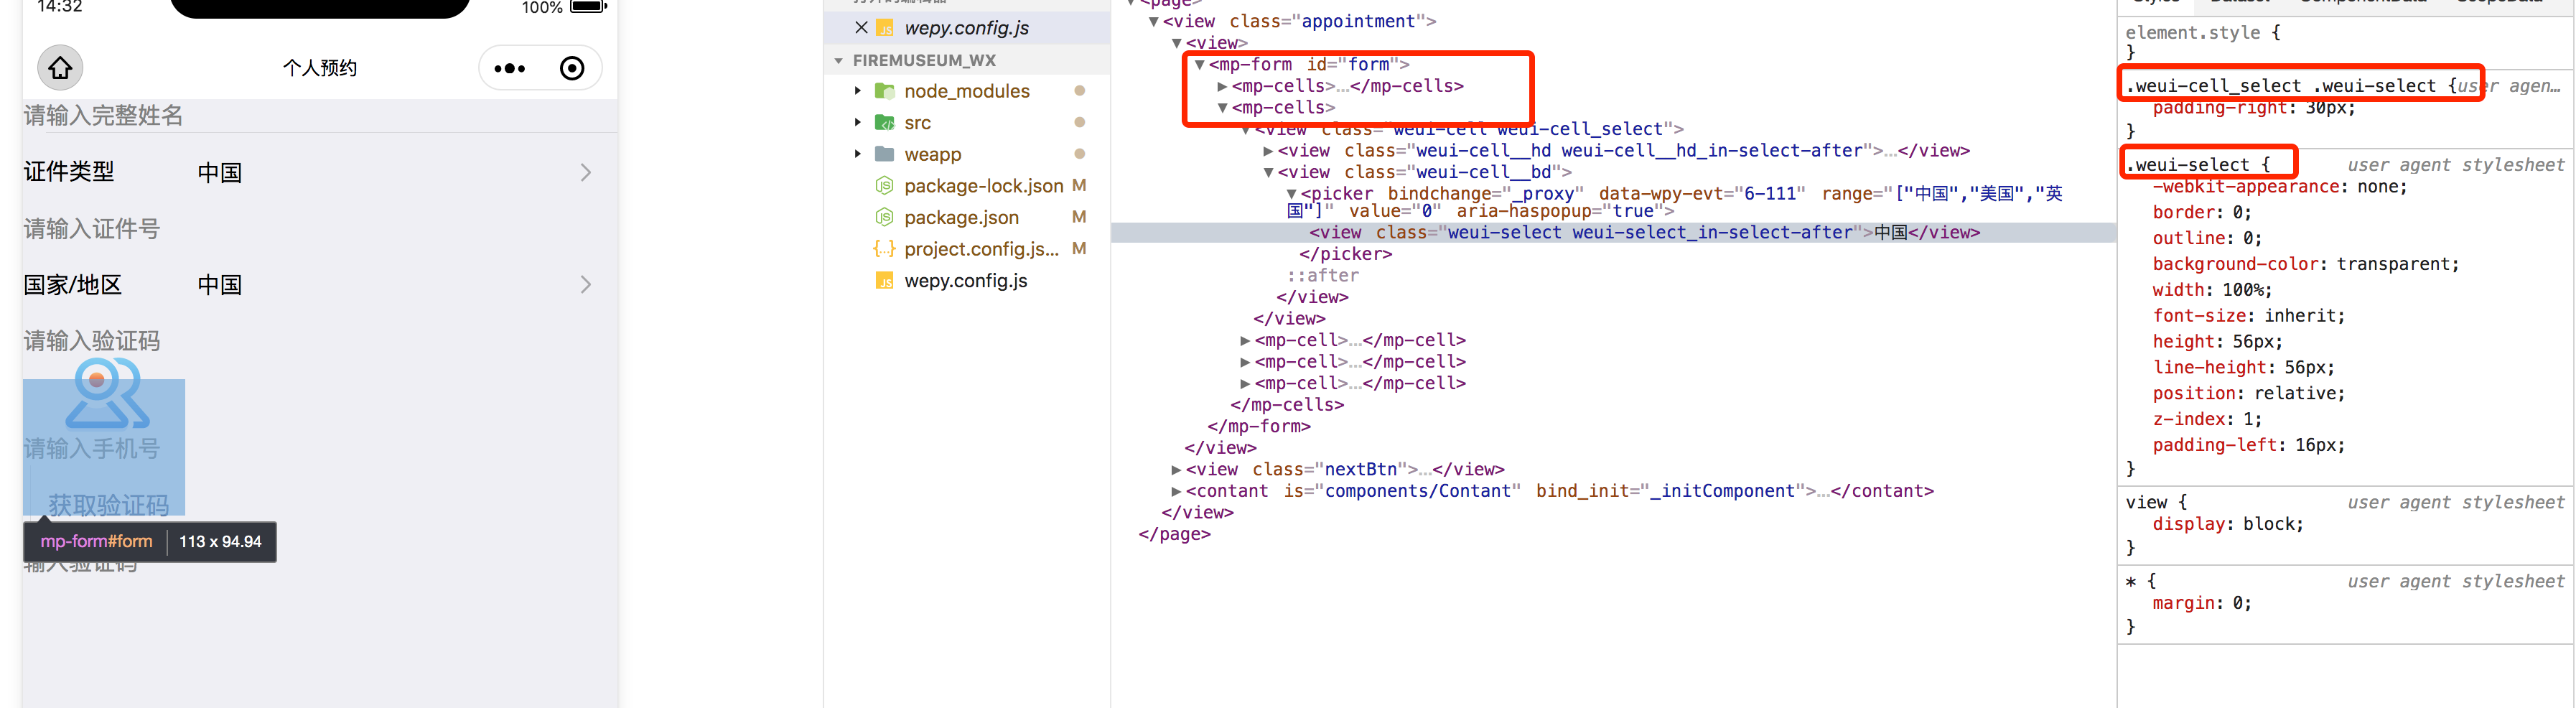Viewport: 2576px width, 708px height.
Task: Click the src folder icon
Action: pos(884,123)
